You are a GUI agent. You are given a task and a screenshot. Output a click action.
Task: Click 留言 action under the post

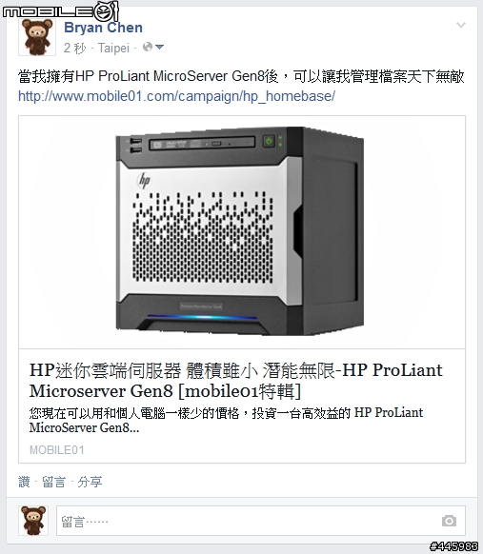pos(53,482)
